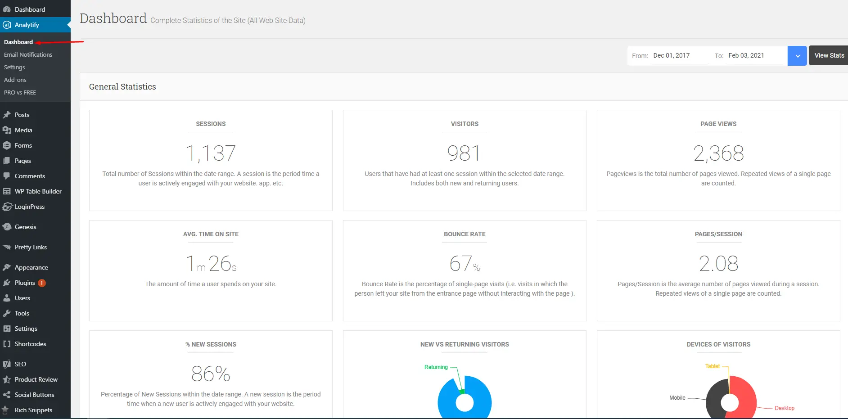Open the Genesis menu link

(25, 227)
